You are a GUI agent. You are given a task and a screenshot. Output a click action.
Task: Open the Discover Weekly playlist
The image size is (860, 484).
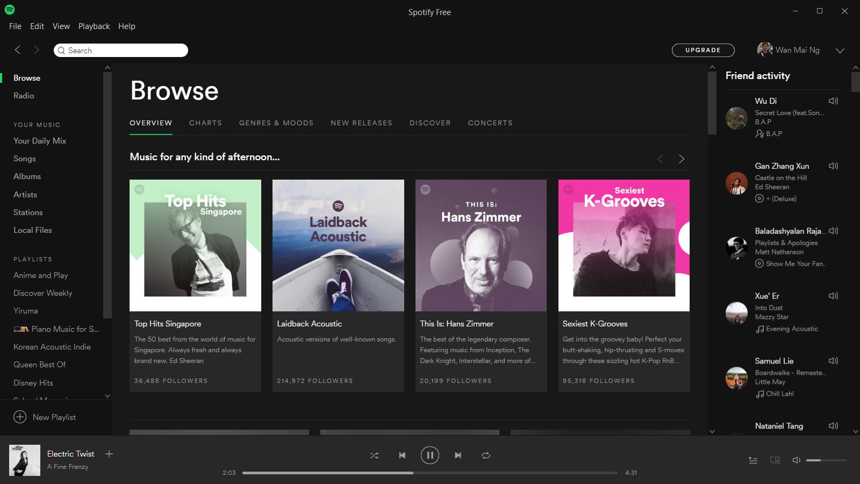click(x=42, y=293)
